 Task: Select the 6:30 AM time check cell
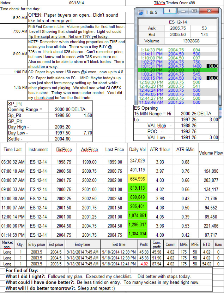[14, 18]
